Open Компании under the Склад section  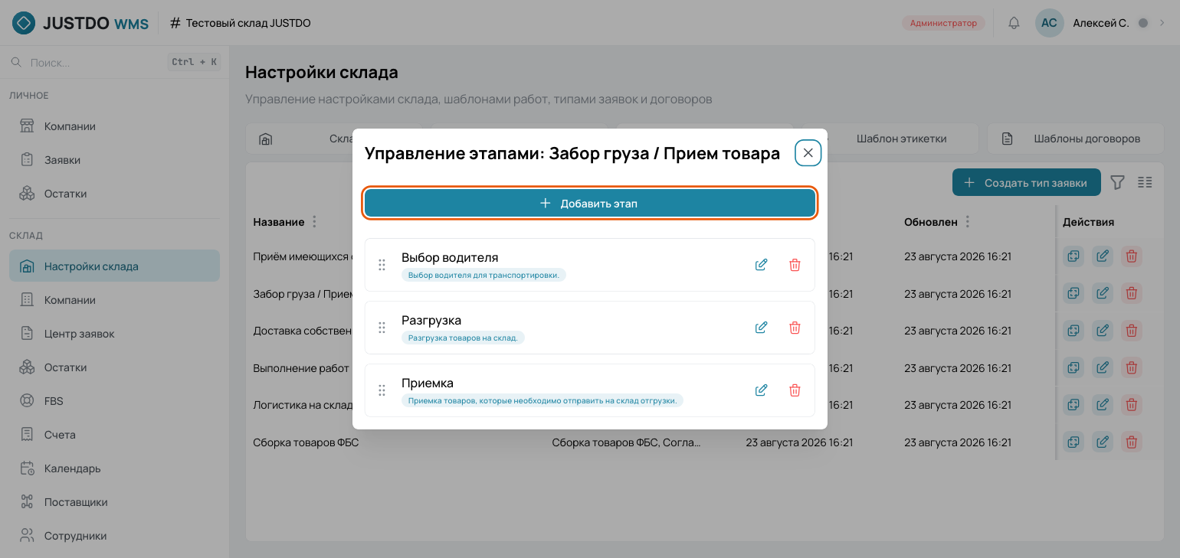tap(115, 300)
